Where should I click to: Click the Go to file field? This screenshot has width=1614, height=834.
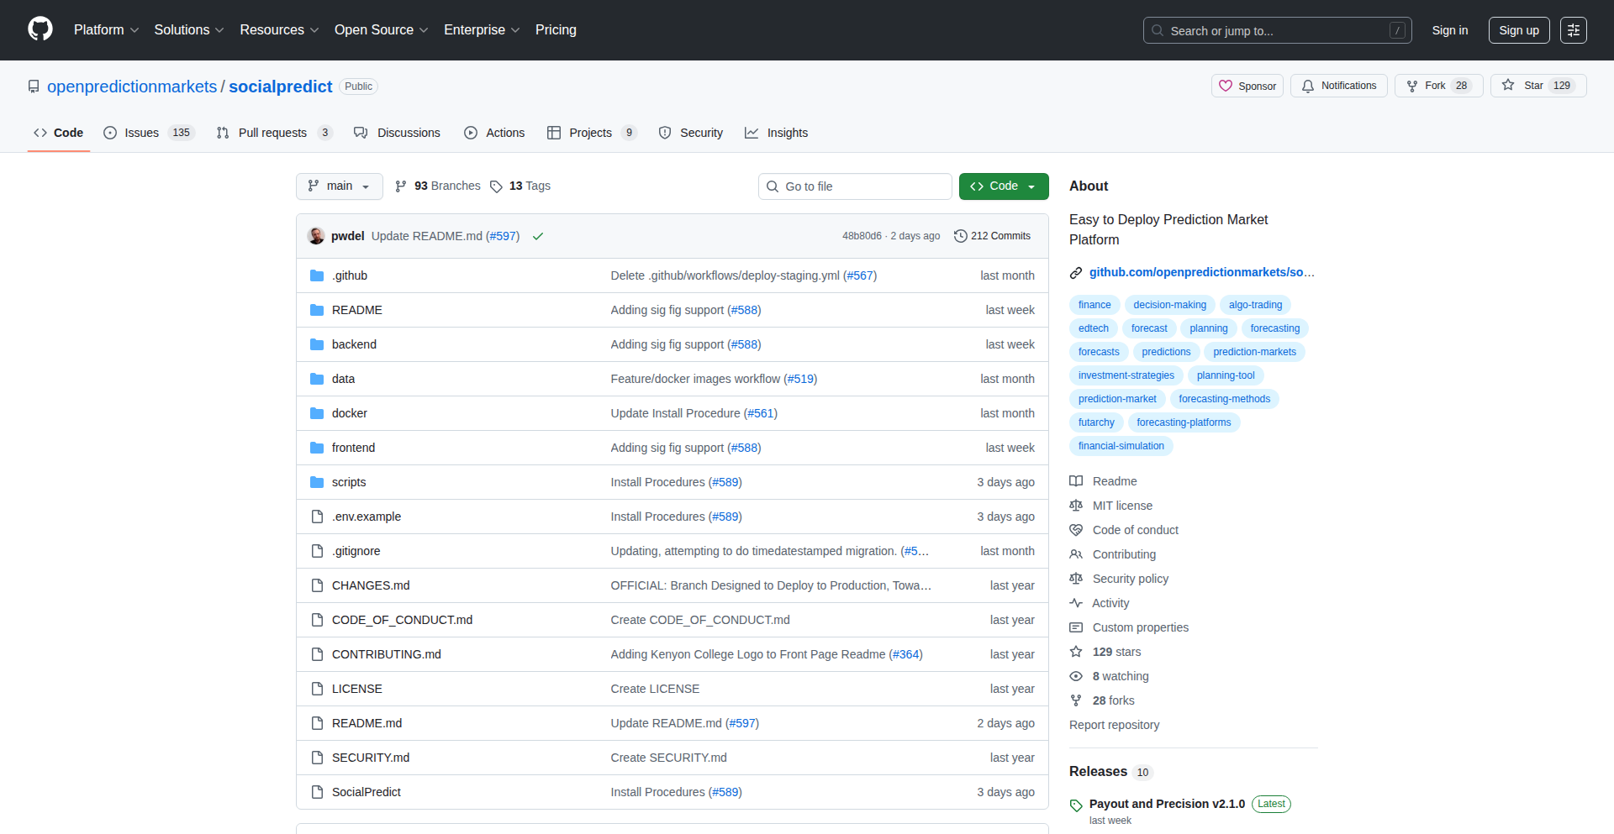(x=855, y=186)
